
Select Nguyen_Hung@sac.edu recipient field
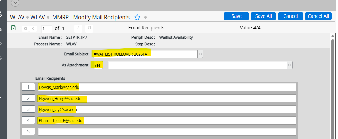point(167,99)
